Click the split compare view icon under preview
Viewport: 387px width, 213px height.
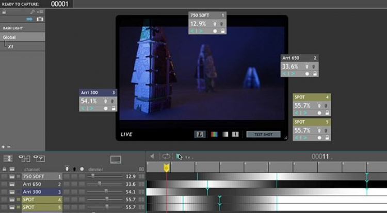point(235,134)
